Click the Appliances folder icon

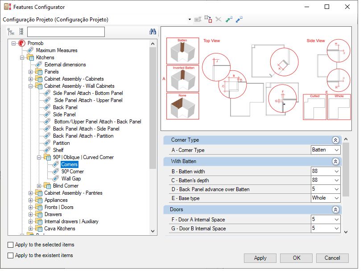(x=39, y=200)
